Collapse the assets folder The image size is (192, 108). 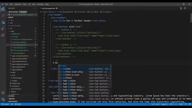10,72
